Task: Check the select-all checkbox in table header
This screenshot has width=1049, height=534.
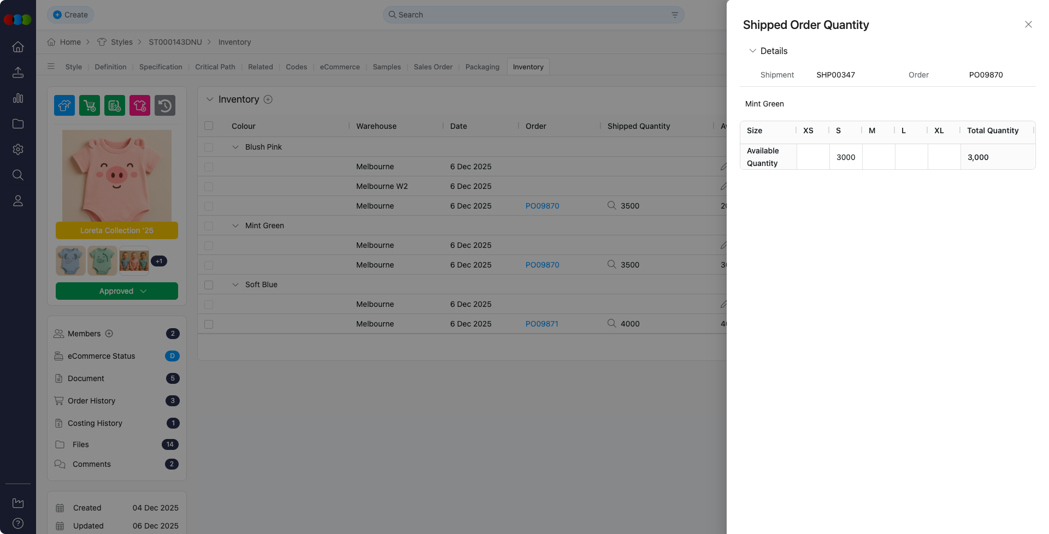Action: pyautogui.click(x=209, y=126)
